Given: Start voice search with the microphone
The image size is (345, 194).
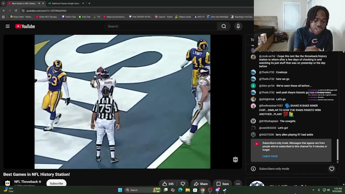Looking at the screenshot, I should (238, 26).
